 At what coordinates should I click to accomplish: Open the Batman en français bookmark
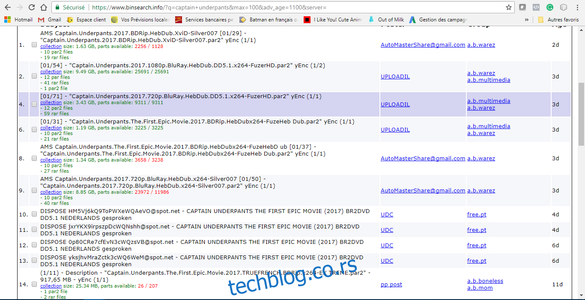[x=269, y=20]
